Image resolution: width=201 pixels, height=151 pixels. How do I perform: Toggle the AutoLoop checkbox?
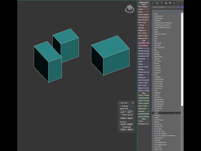pyautogui.click(x=121, y=106)
